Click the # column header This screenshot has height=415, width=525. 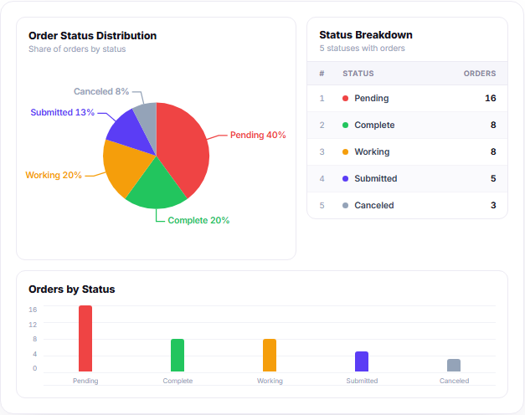coord(322,74)
